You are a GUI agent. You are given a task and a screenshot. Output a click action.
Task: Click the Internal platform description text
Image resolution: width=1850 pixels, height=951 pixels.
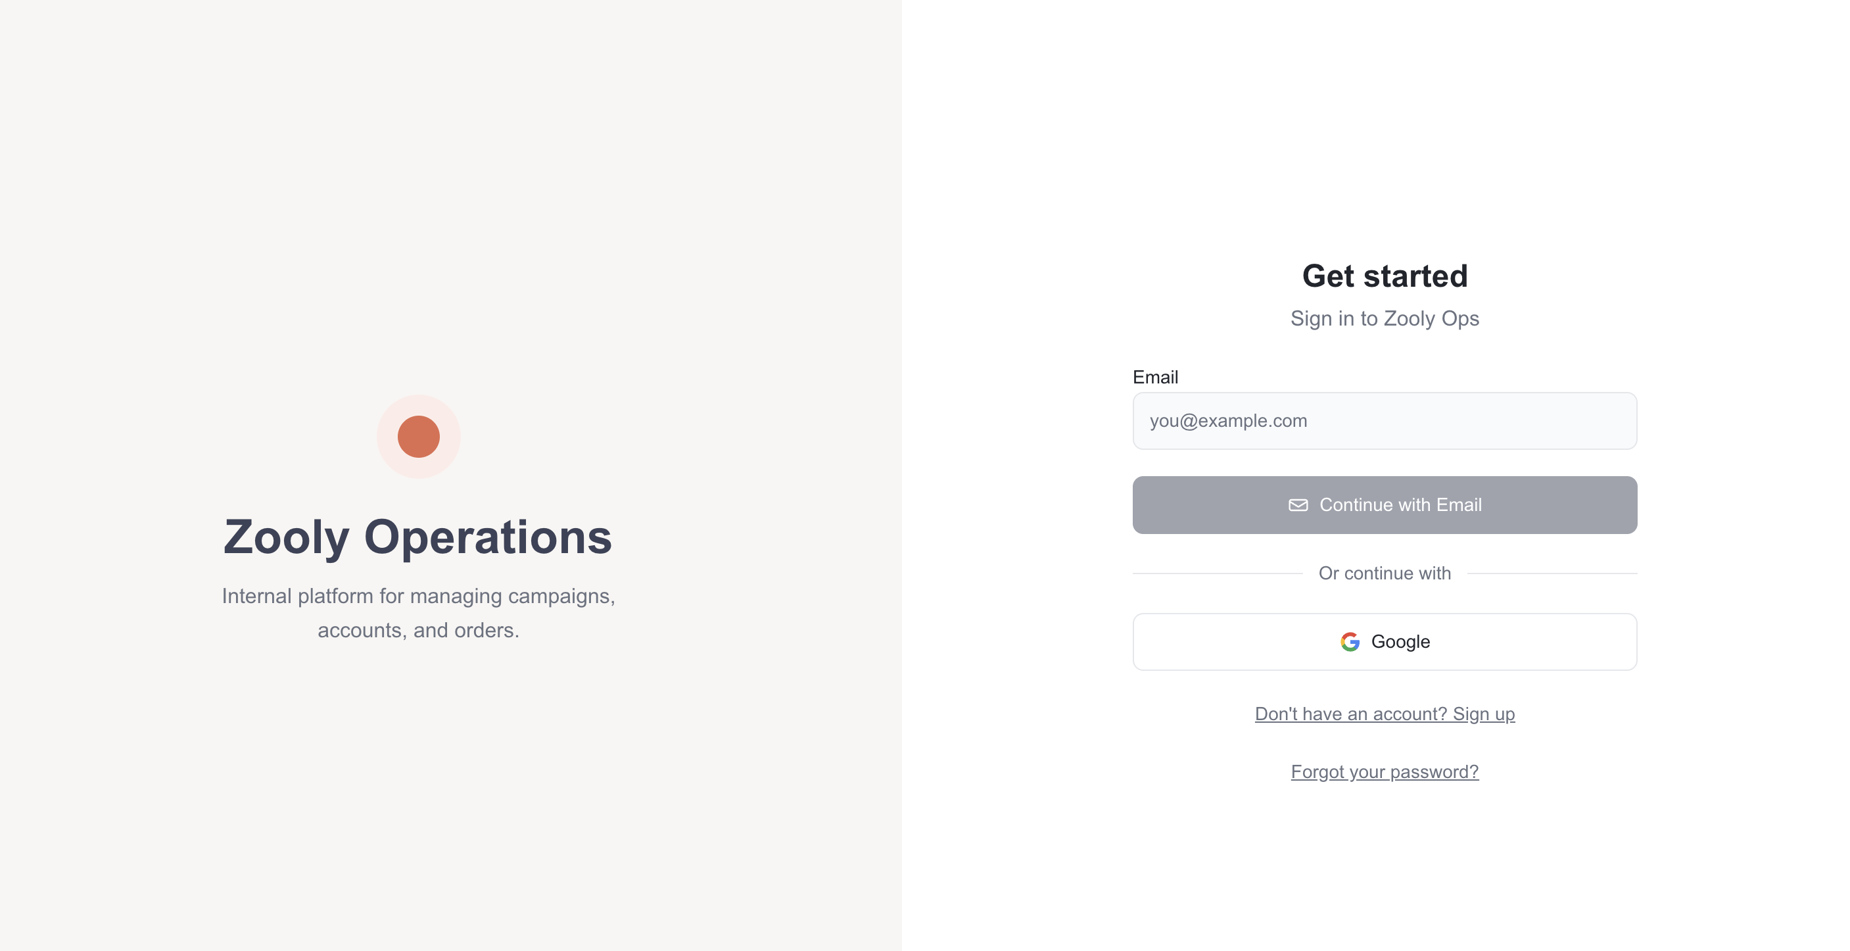[418, 613]
